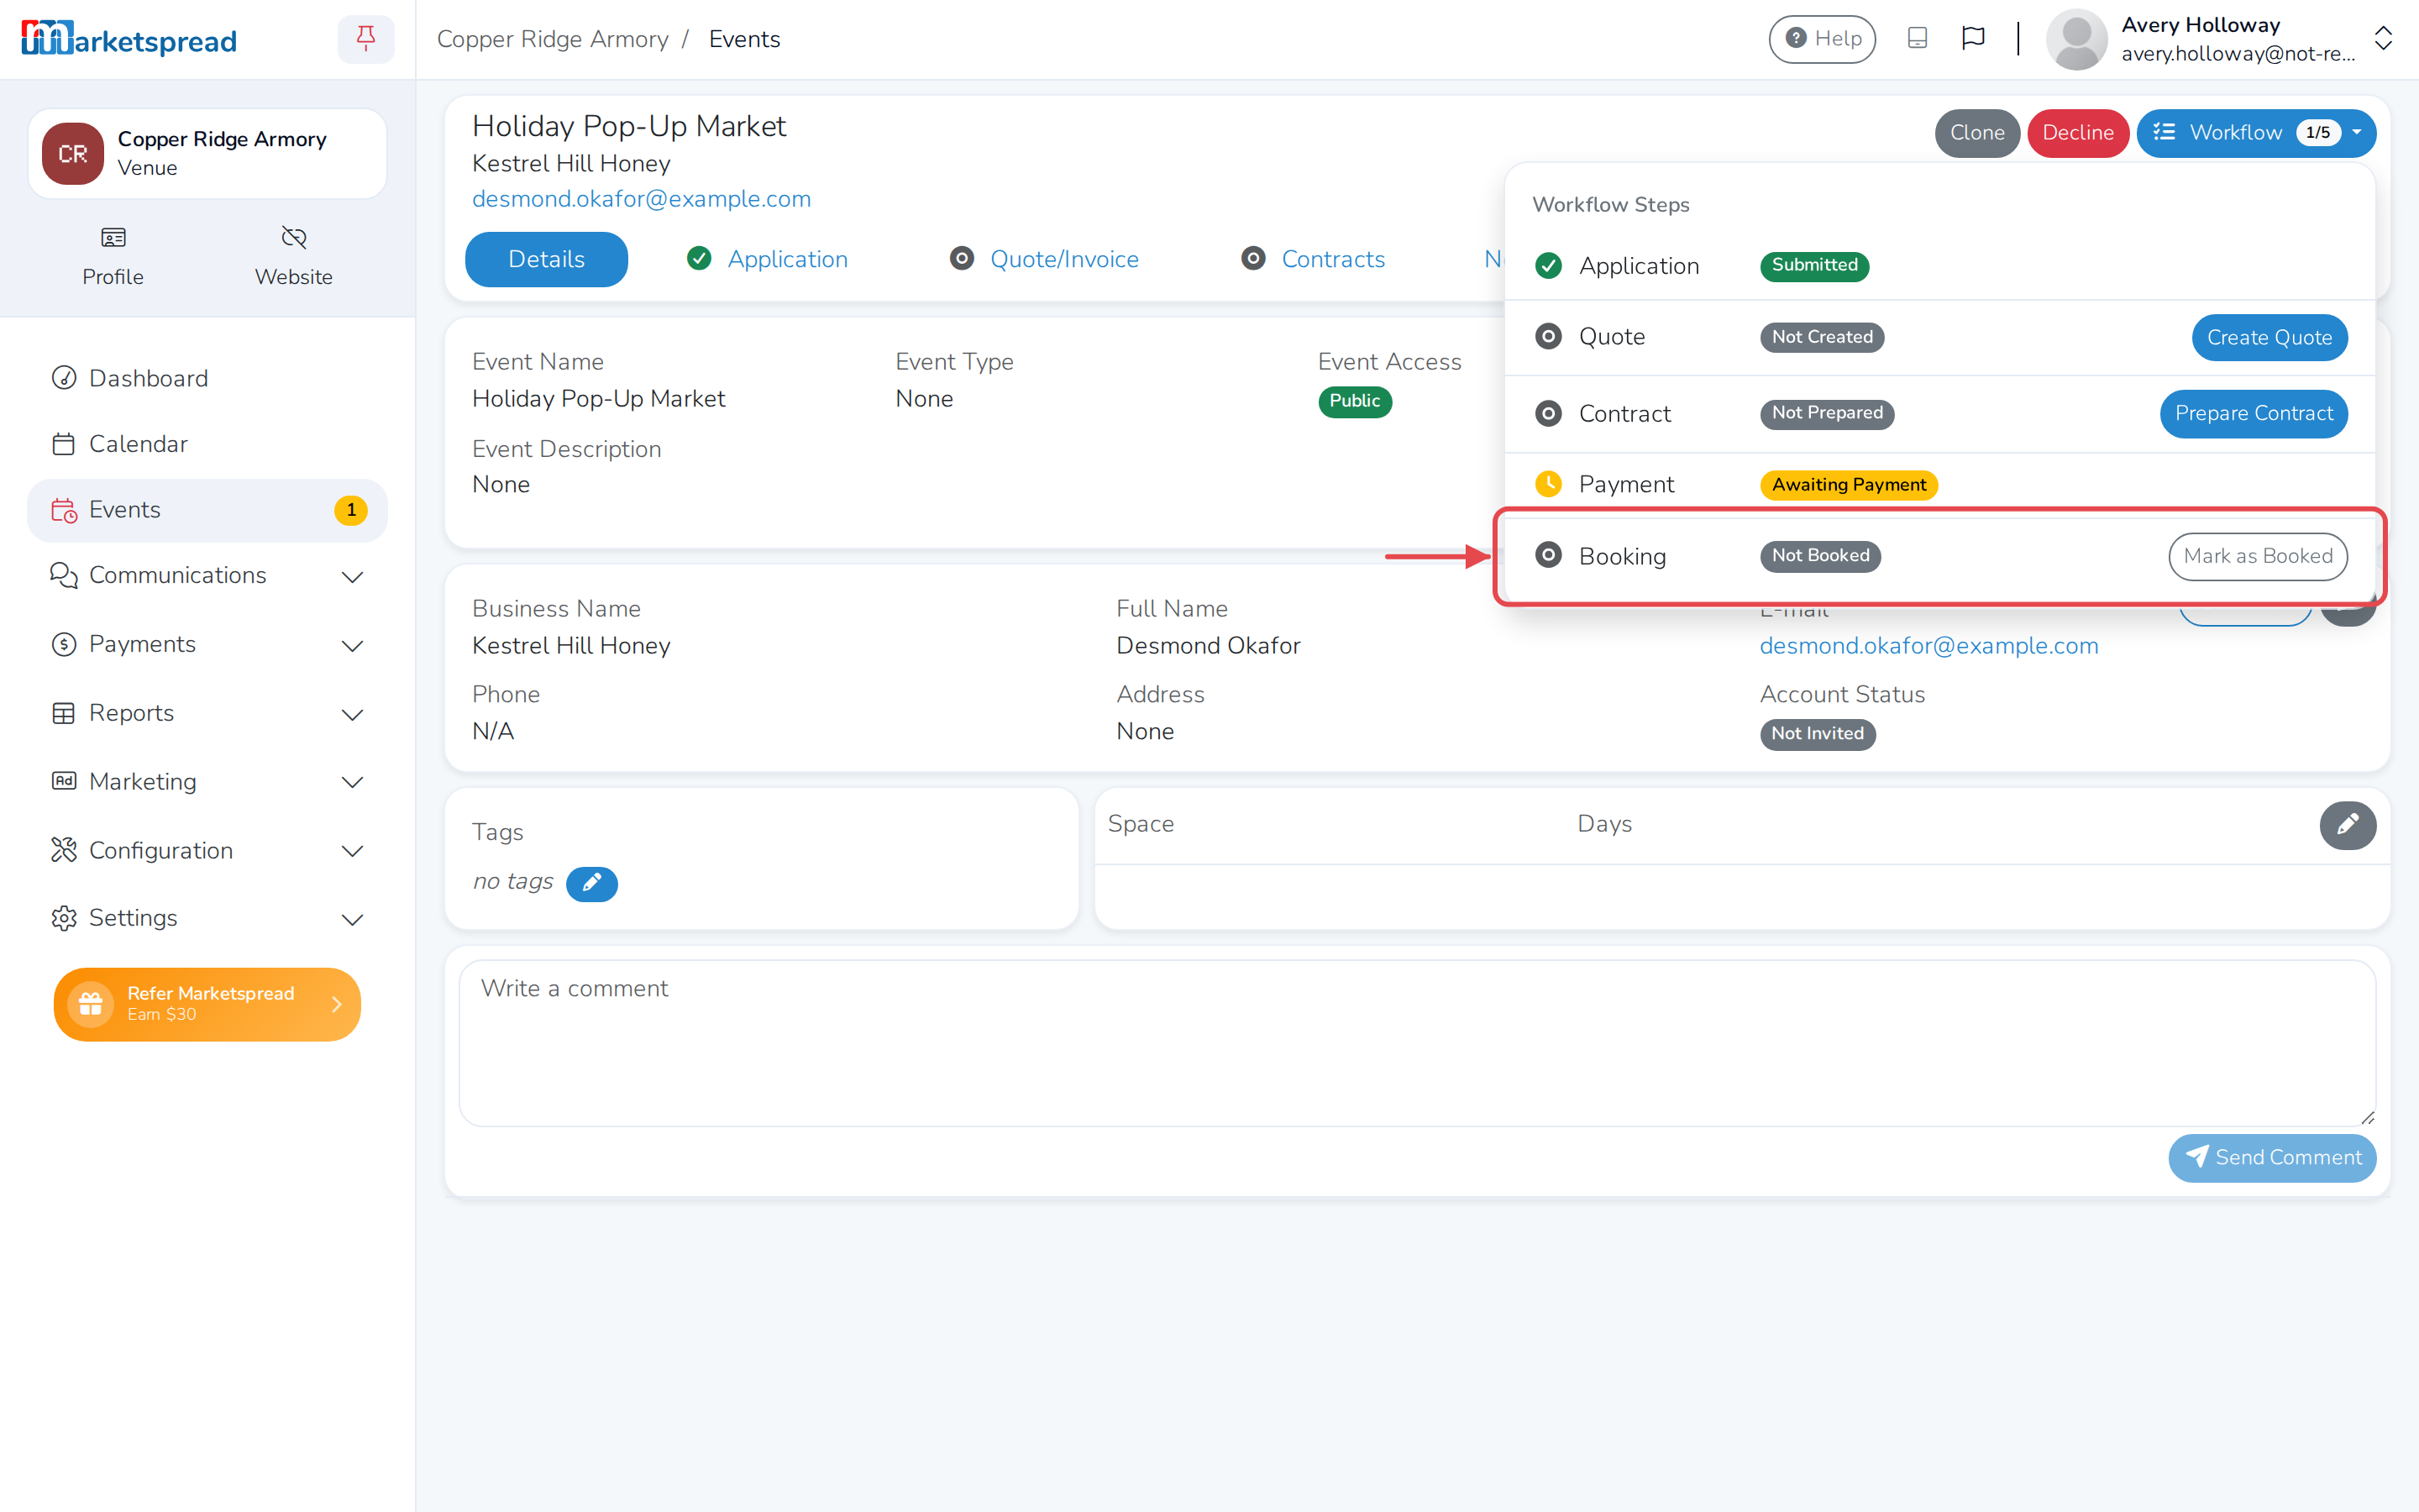Switch to the Contracts tab
Viewport: 2419px width, 1512px height.
point(1313,259)
